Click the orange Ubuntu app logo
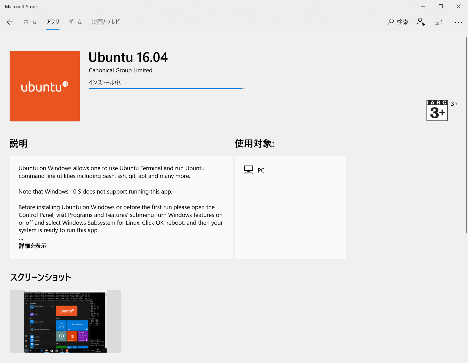Screen dimensions: 468x363 coord(45,86)
